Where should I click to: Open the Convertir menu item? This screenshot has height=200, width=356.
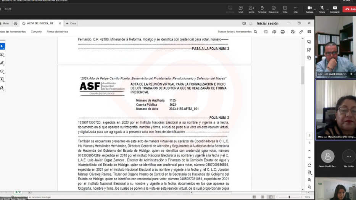[x=36, y=32]
